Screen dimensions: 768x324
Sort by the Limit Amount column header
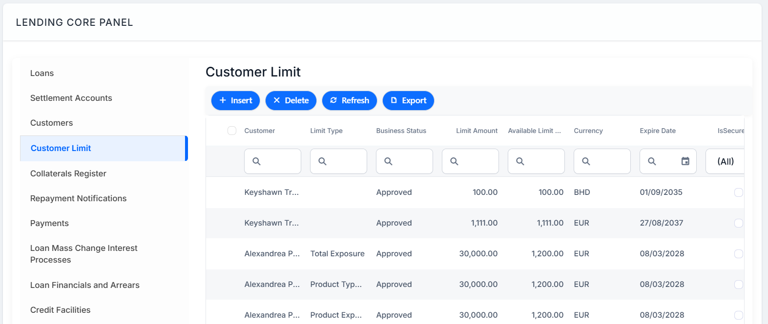(x=477, y=131)
